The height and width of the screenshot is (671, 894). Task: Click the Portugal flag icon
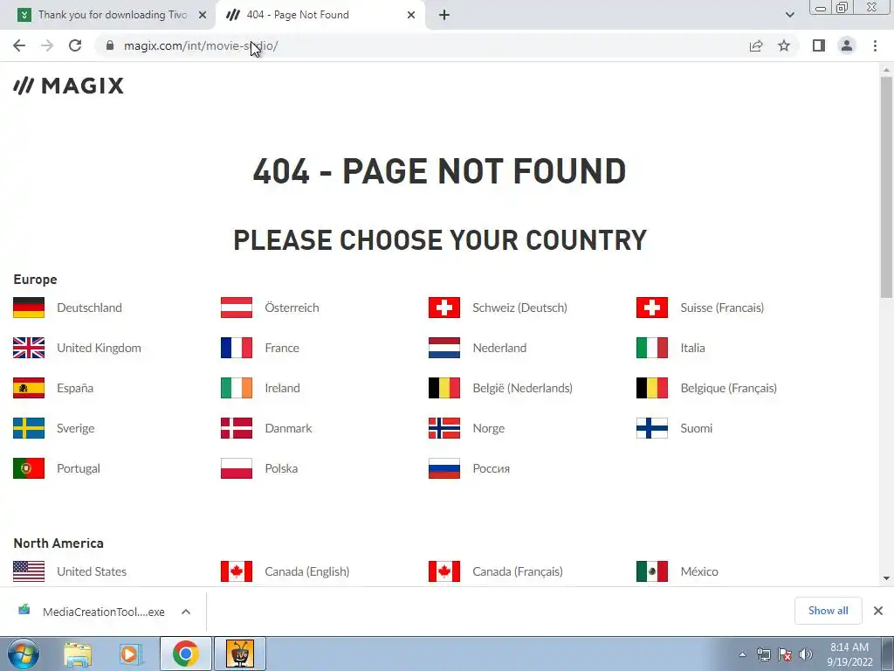(29, 468)
